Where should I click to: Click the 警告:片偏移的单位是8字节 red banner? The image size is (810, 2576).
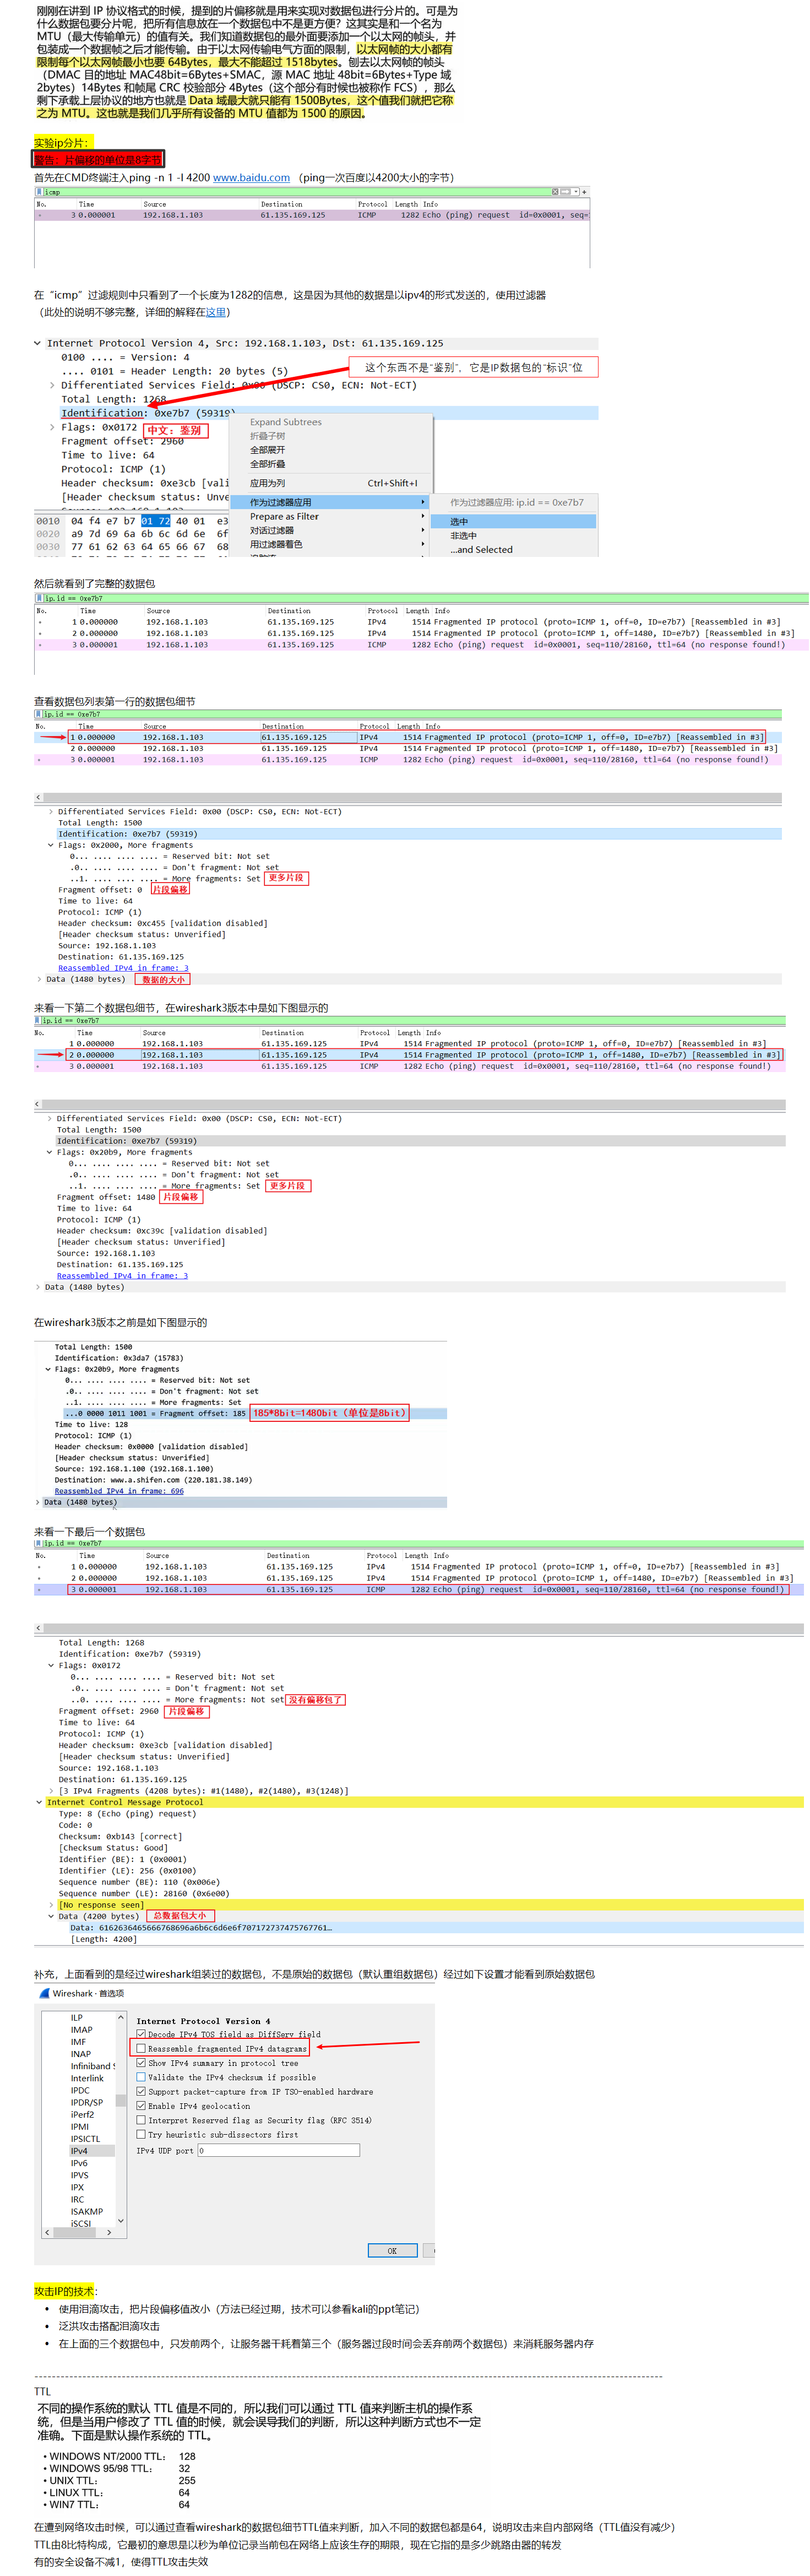(x=97, y=159)
